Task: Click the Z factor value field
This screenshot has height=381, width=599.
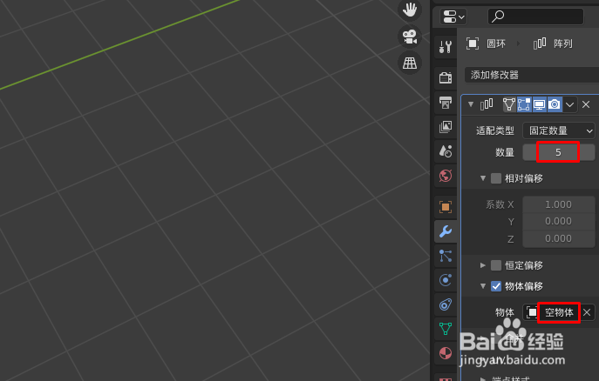Action: tap(559, 238)
